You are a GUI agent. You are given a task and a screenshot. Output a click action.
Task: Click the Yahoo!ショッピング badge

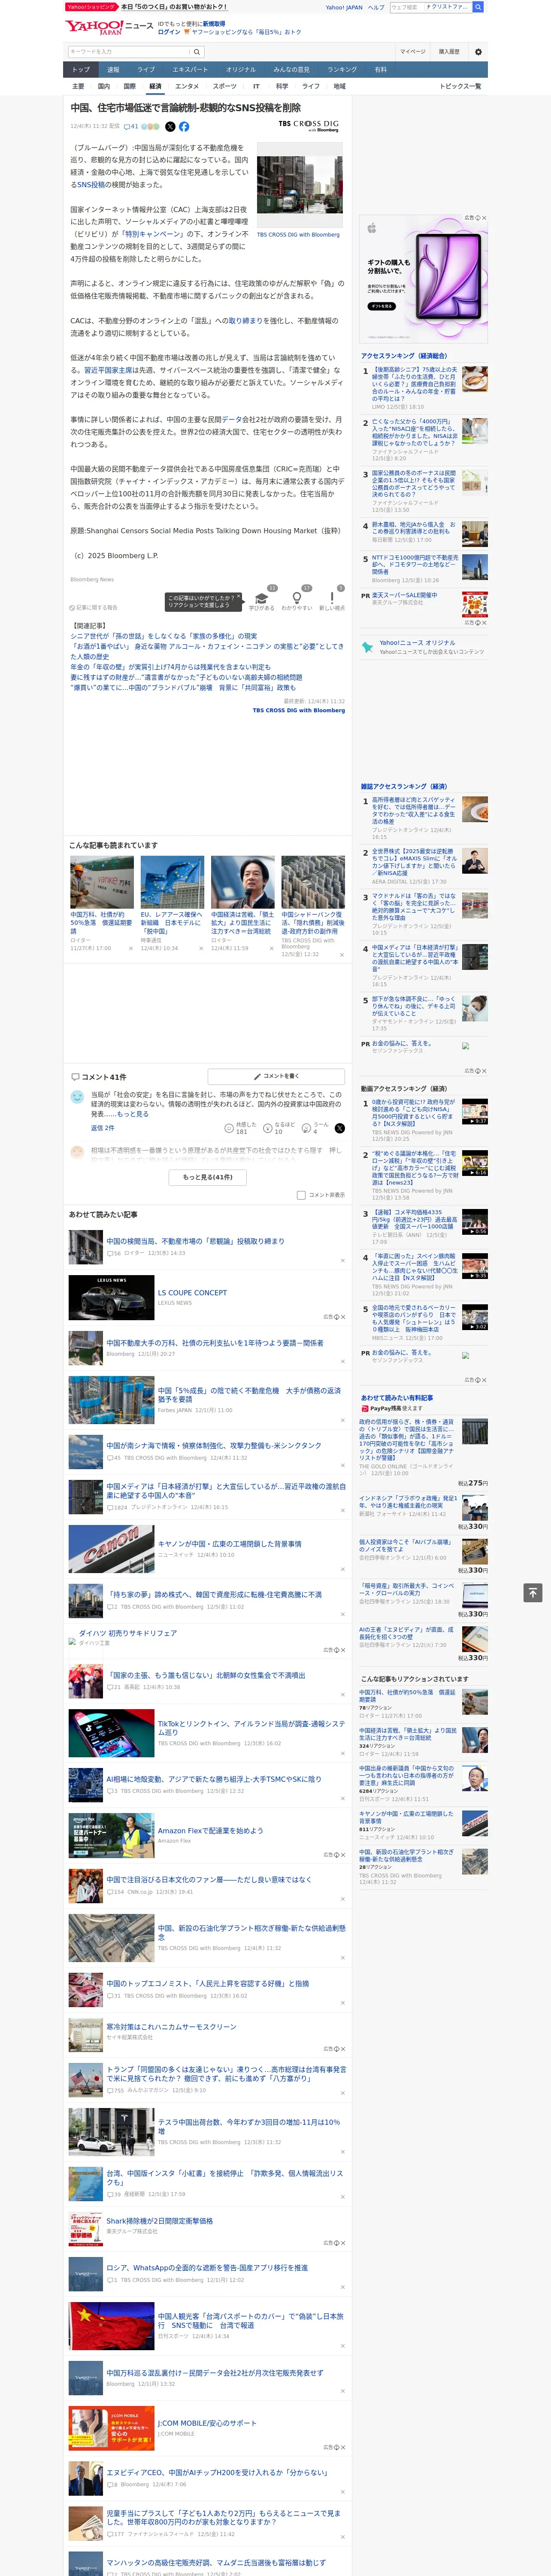92,7
